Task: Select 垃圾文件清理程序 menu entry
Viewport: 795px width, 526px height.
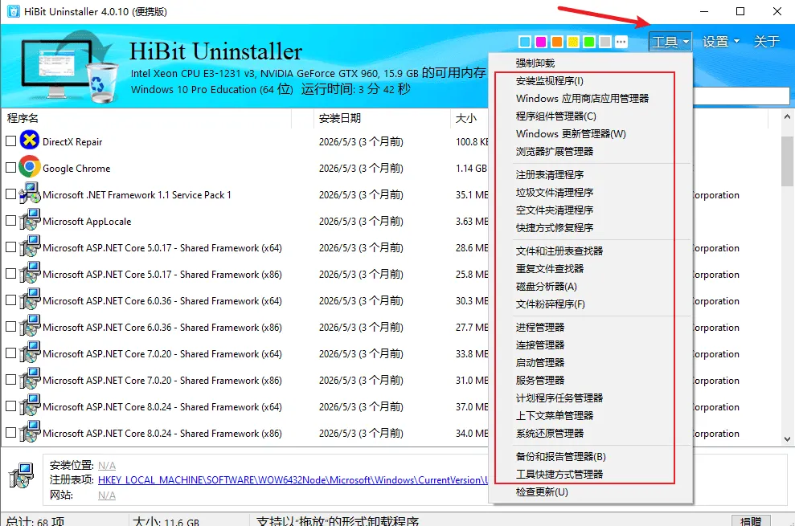Action: [x=555, y=193]
